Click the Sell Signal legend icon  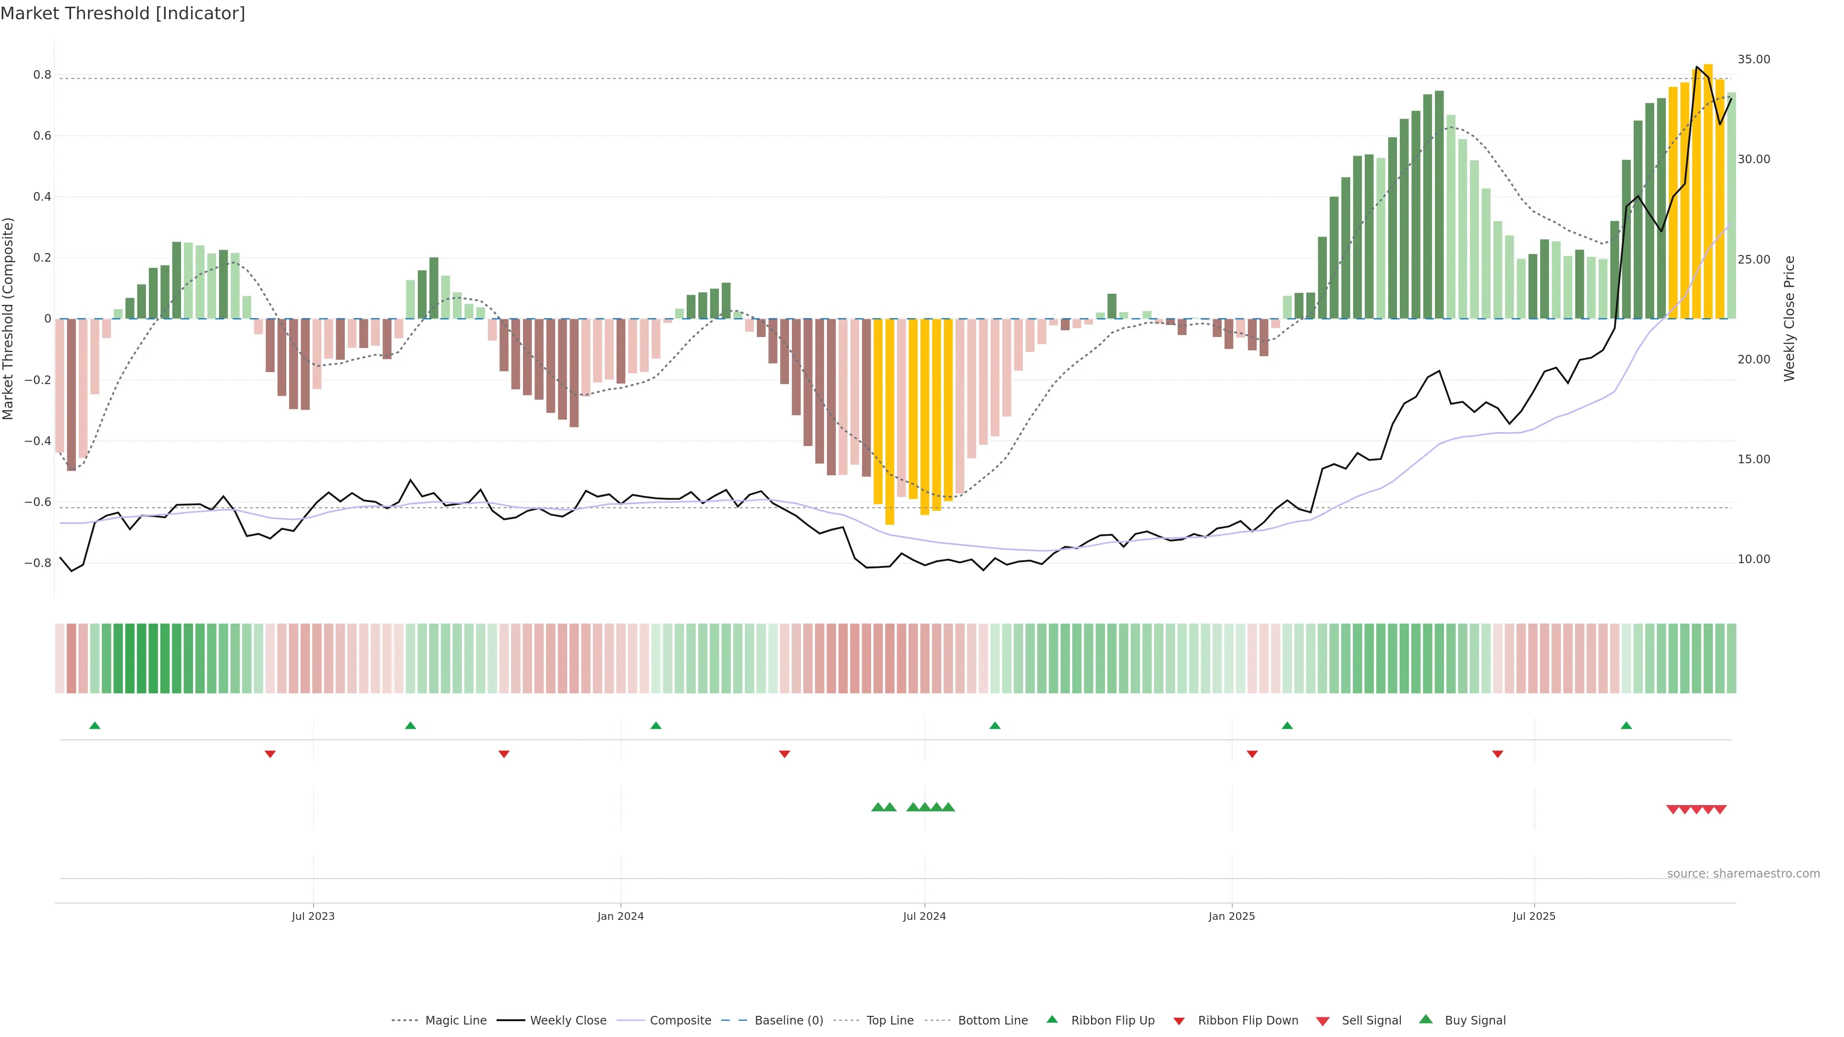tap(1322, 1021)
